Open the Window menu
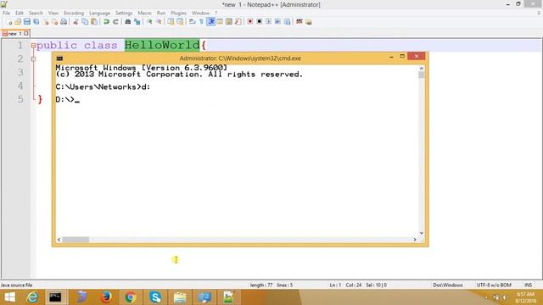 (200, 13)
